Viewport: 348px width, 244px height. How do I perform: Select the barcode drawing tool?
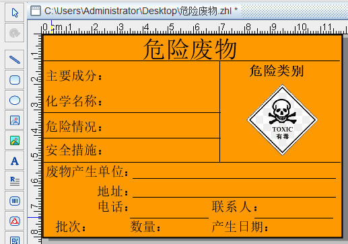click(15, 201)
